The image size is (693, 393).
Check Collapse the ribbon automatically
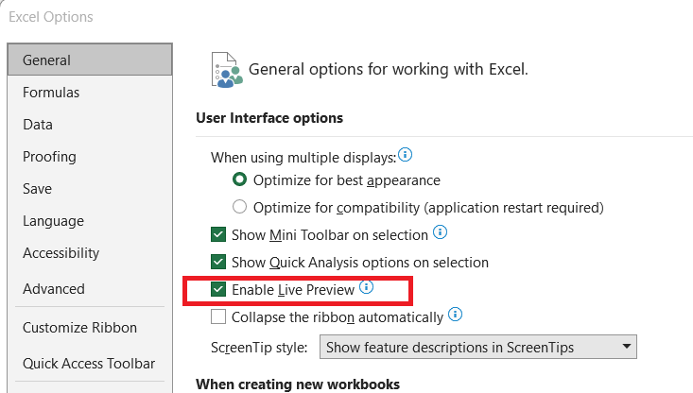218,316
